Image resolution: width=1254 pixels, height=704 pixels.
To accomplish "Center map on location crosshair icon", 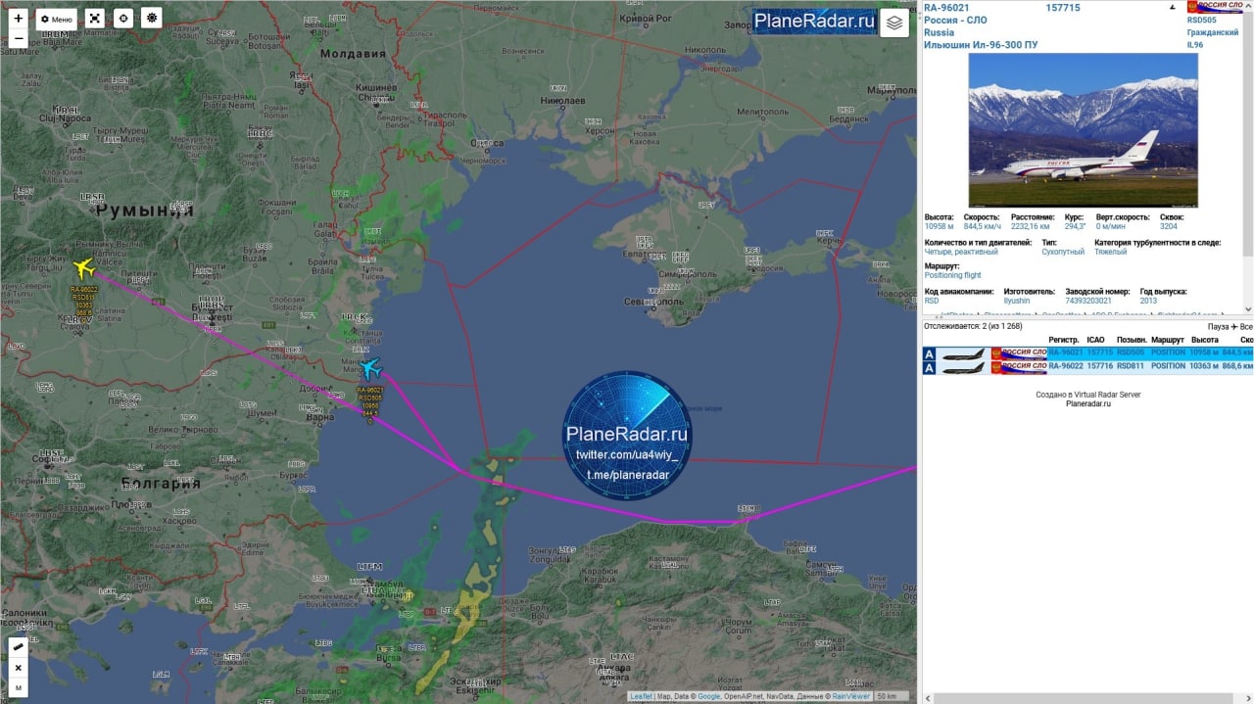I will click(122, 19).
